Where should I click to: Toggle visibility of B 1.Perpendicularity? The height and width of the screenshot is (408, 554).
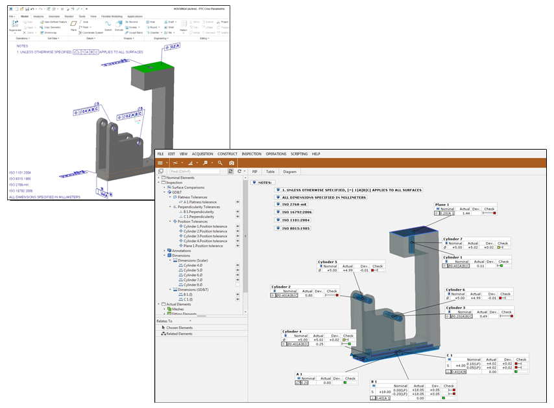coord(237,212)
